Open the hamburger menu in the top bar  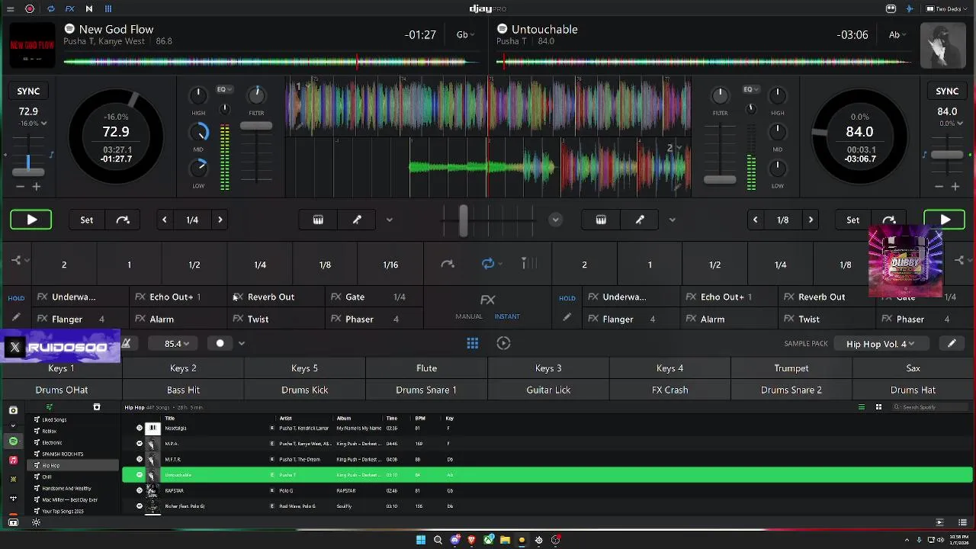tap(11, 9)
